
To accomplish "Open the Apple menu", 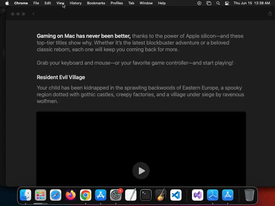I will (x=7, y=3).
